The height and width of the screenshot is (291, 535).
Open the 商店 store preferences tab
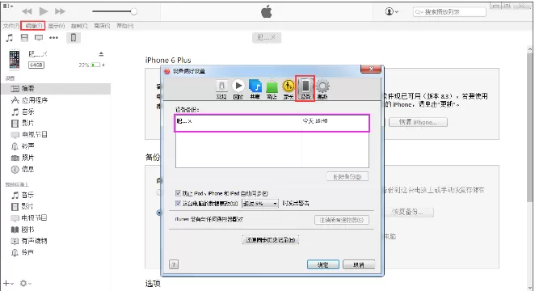(272, 89)
